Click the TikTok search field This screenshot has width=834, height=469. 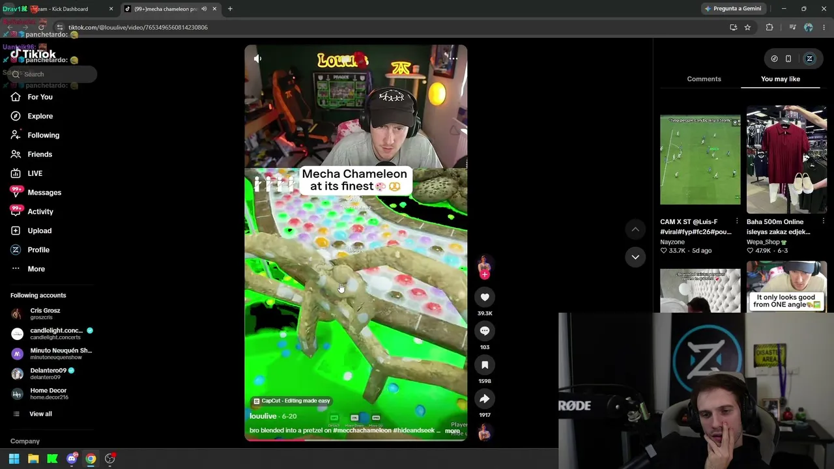[x=52, y=74]
